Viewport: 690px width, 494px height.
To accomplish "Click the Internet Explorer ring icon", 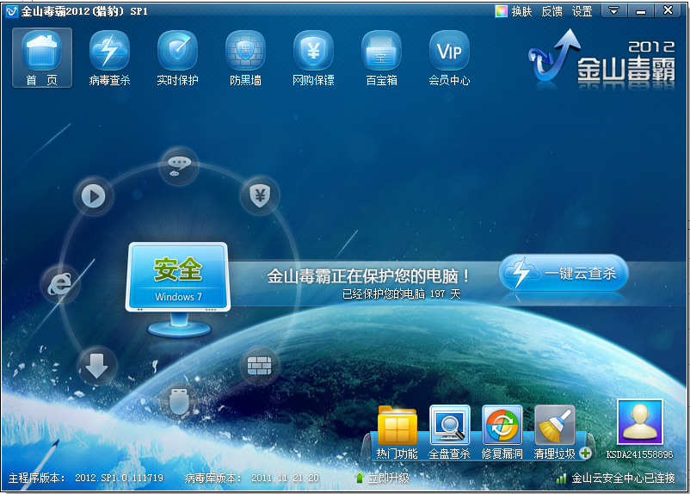I will [x=59, y=283].
